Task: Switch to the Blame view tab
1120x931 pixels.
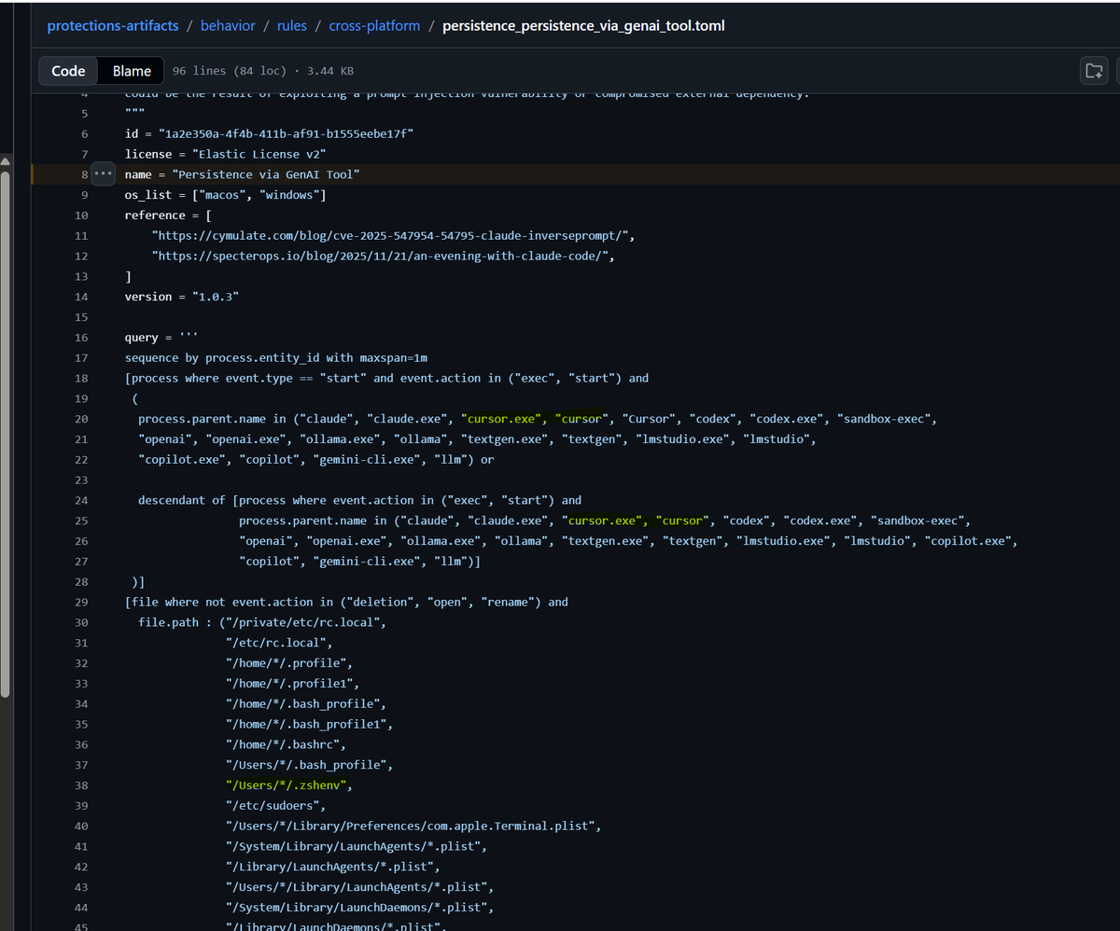Action: click(132, 71)
